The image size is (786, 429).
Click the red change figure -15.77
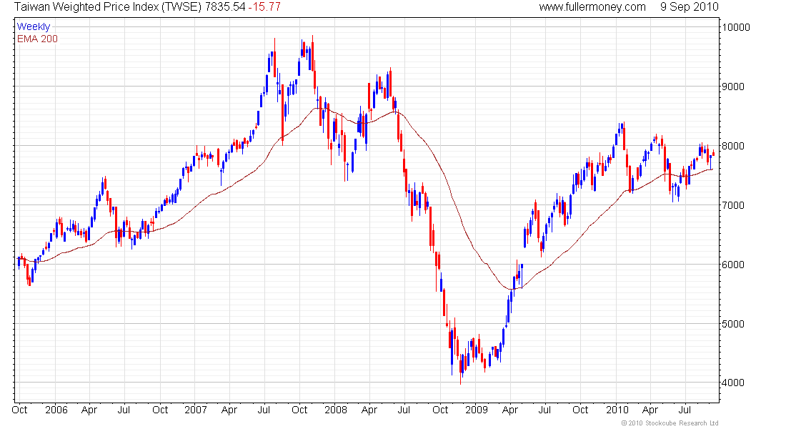264,7
